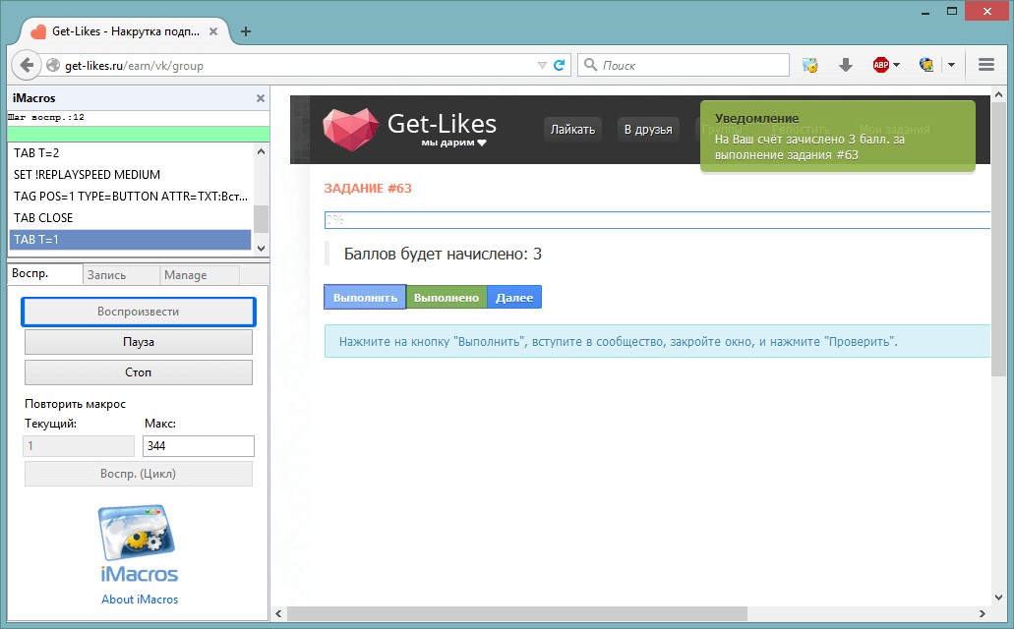This screenshot has width=1014, height=629.
Task: Open the В друзья nav item
Action: (x=648, y=130)
